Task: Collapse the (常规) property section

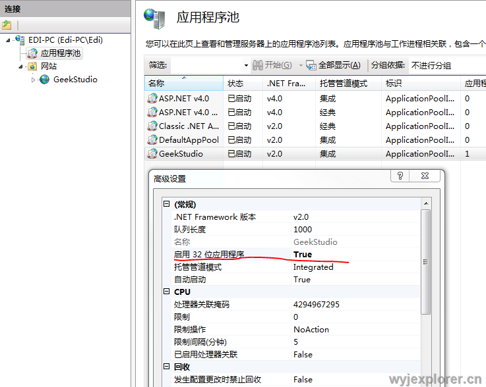Action: (167, 205)
